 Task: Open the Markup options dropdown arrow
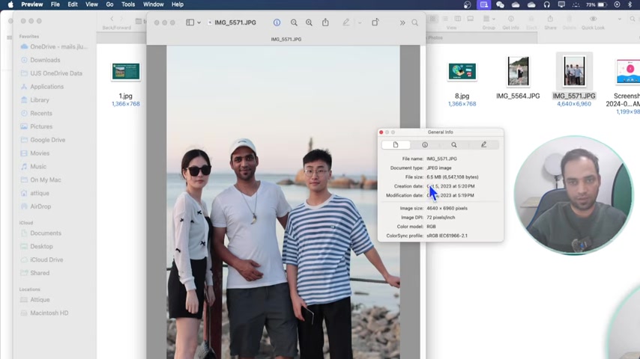pos(360,23)
